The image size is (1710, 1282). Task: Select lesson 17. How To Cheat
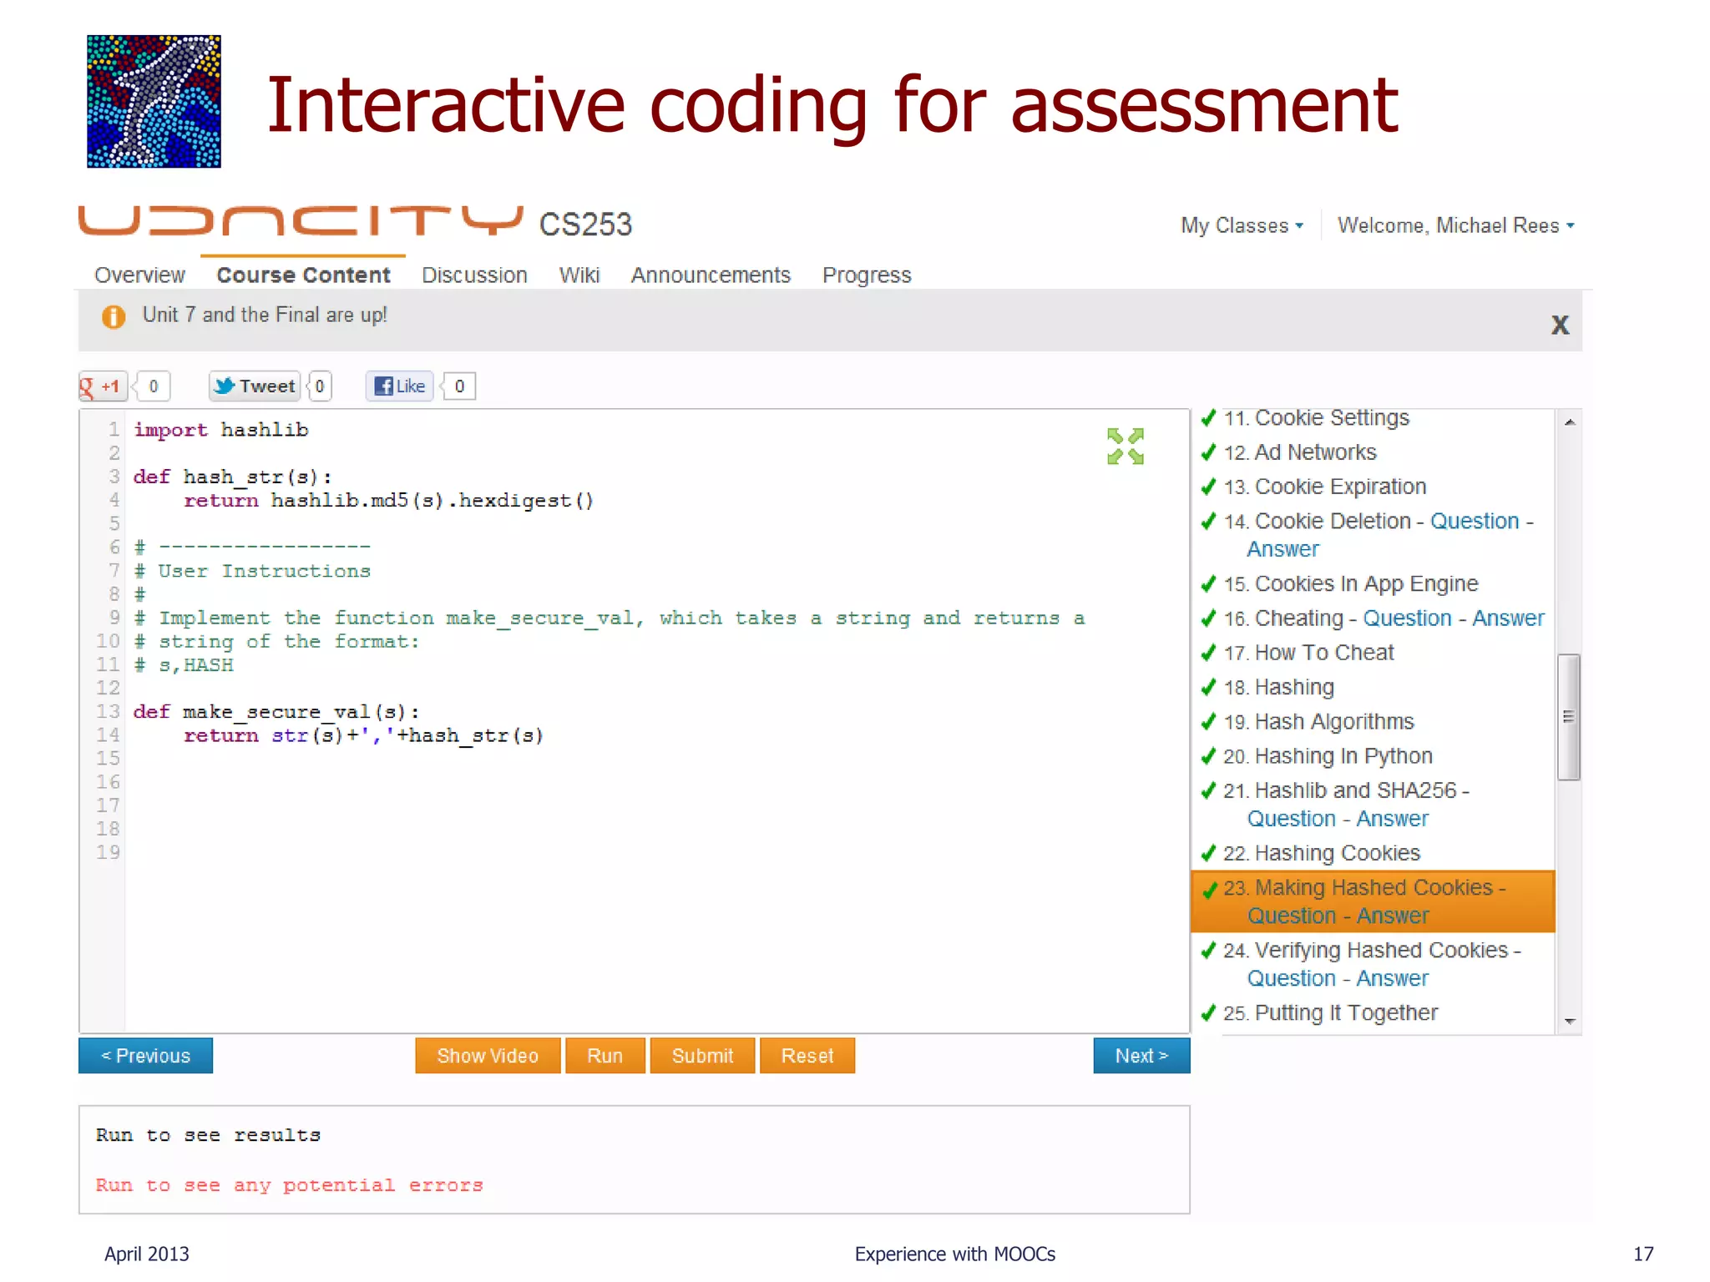(1308, 652)
